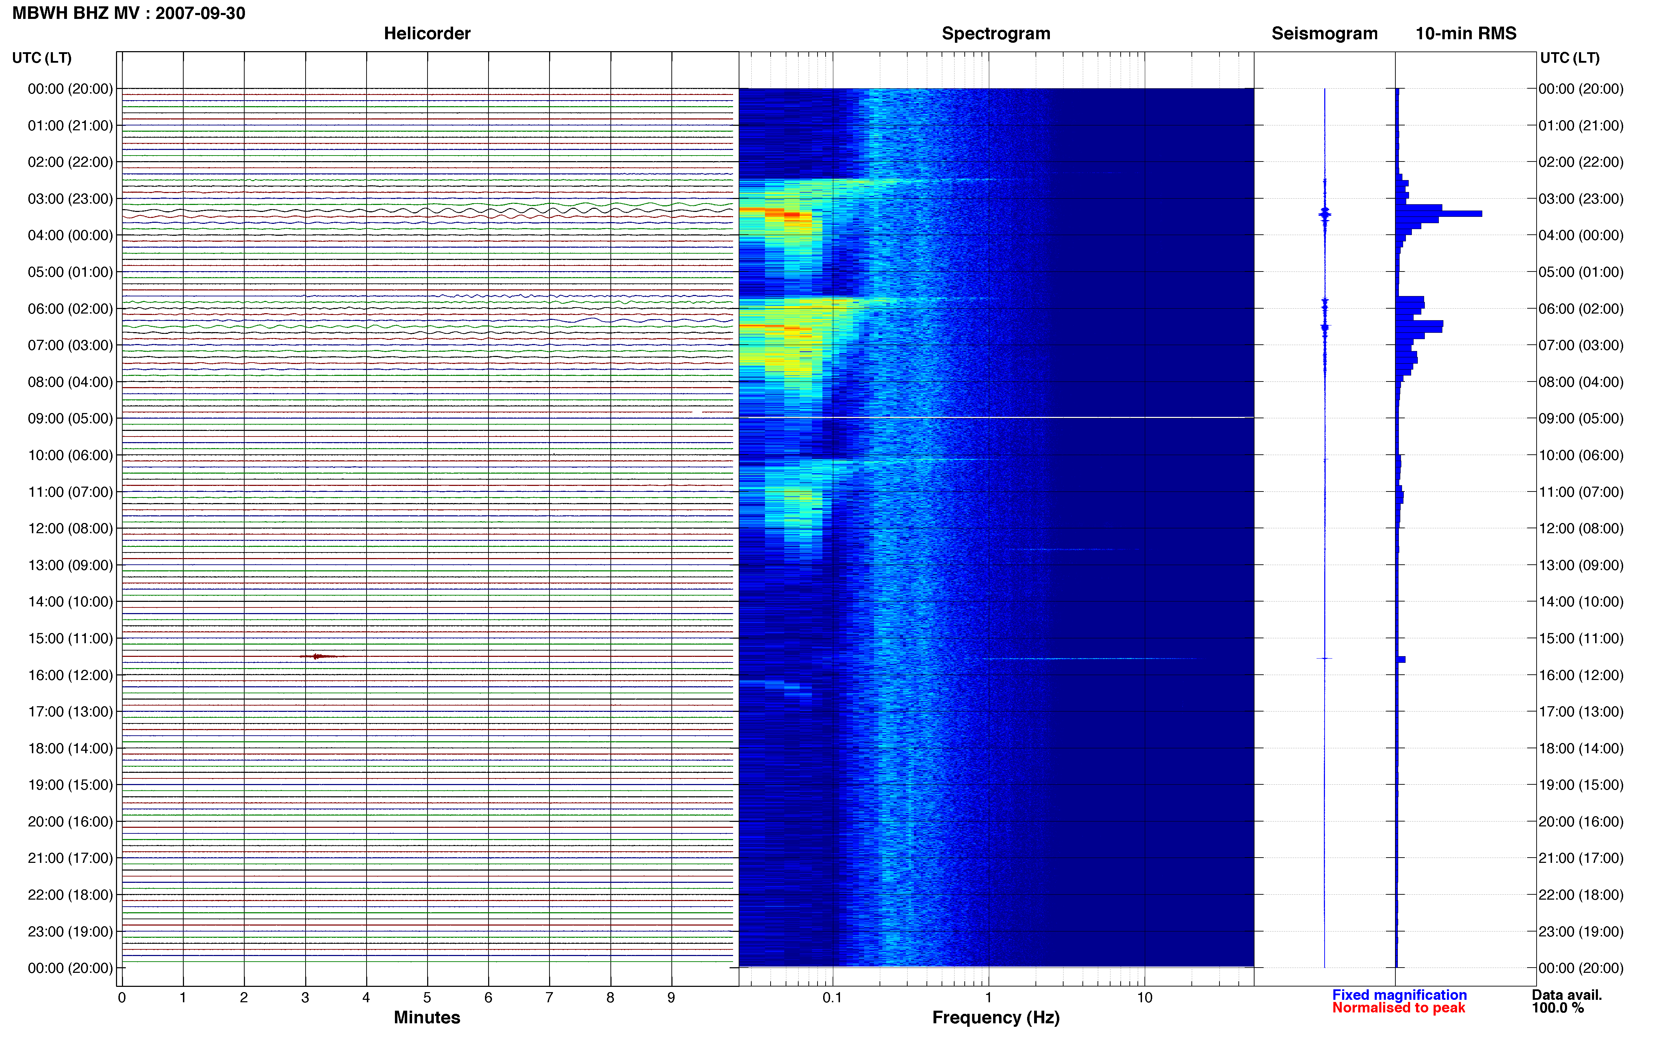Click the 'Frequency (Hz)' x-axis label
This screenshot has height=1038, width=1661.
click(996, 1017)
